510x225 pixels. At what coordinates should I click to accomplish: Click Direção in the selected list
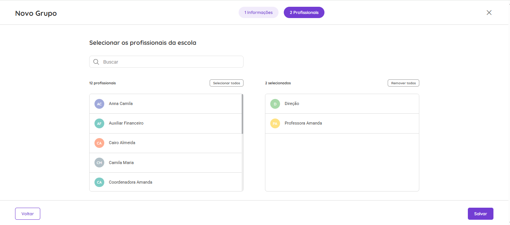click(342, 104)
